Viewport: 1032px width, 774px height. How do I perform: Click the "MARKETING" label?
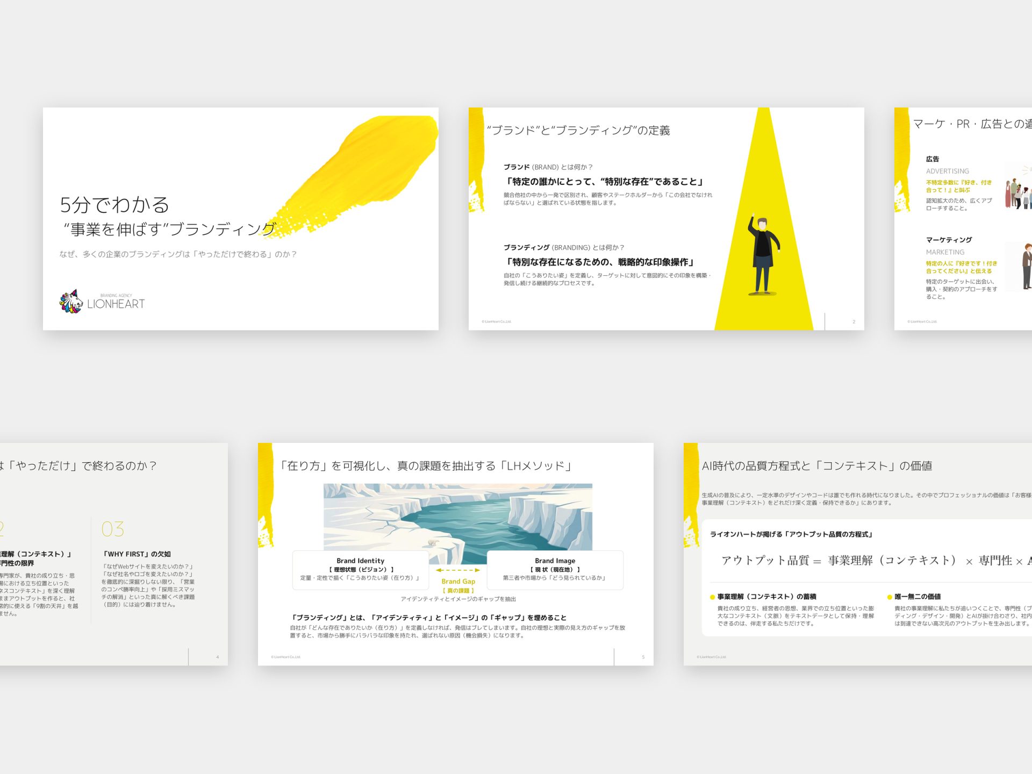[945, 252]
